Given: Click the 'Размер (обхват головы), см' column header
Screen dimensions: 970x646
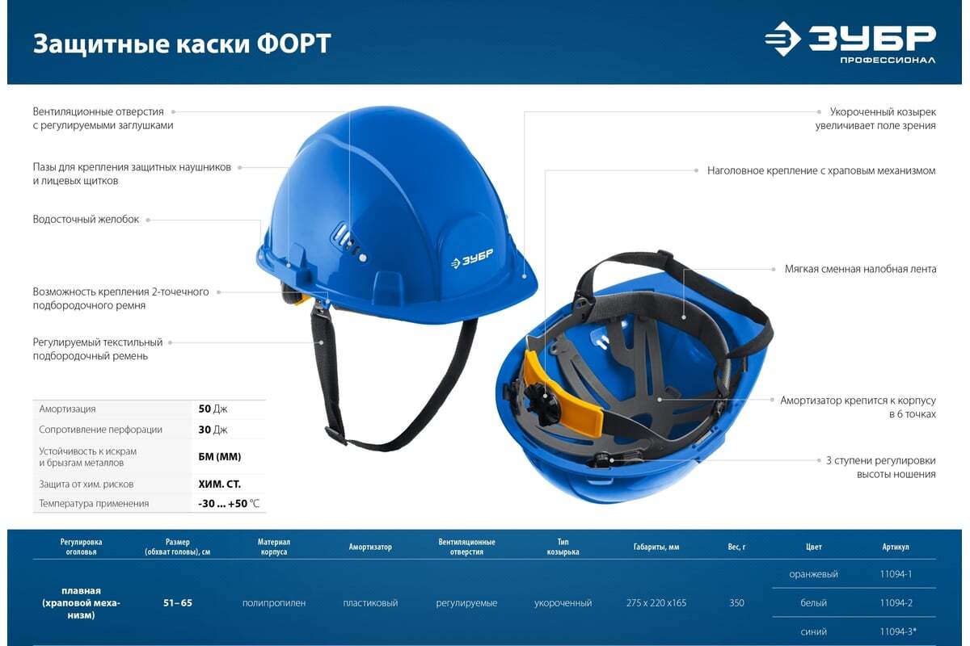Looking at the screenshot, I should click(x=176, y=547).
